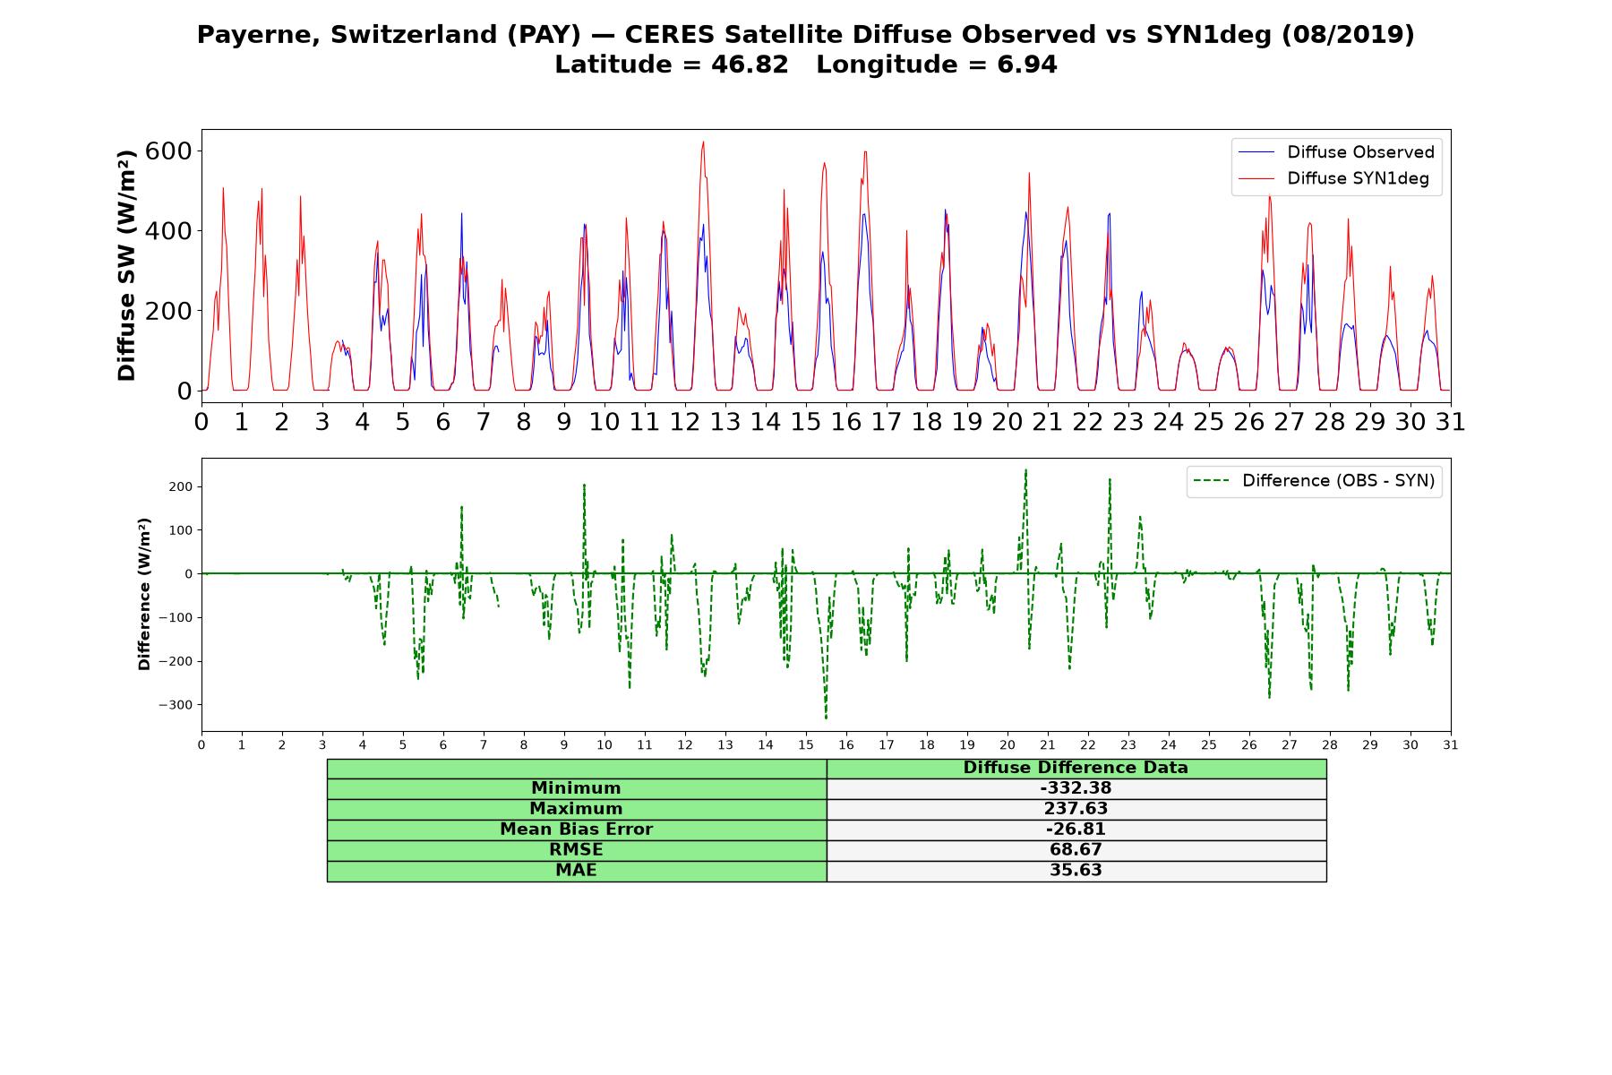Screen dimensions: 1612x1075
Task: Click the Minimum row label in table
Action: click(x=576, y=788)
